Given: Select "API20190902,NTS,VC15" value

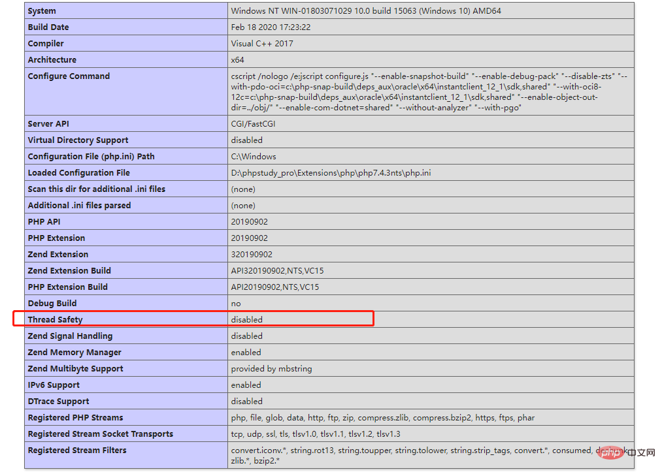Looking at the screenshot, I should click(275, 287).
